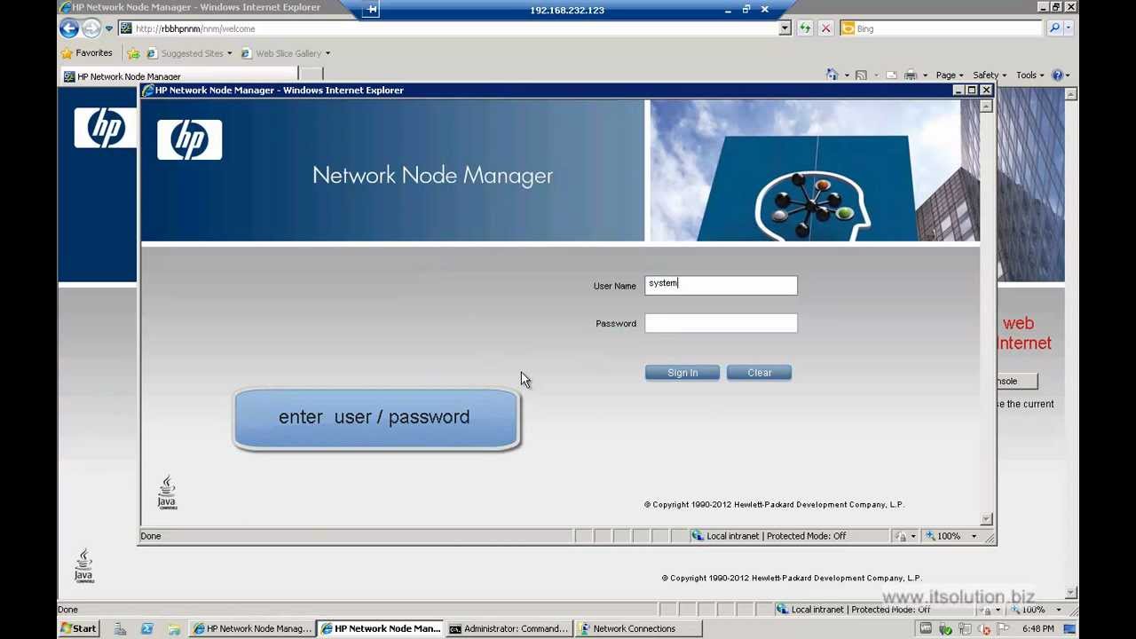This screenshot has width=1136, height=639.
Task: Click the search magnifier icon
Action: [x=1054, y=28]
